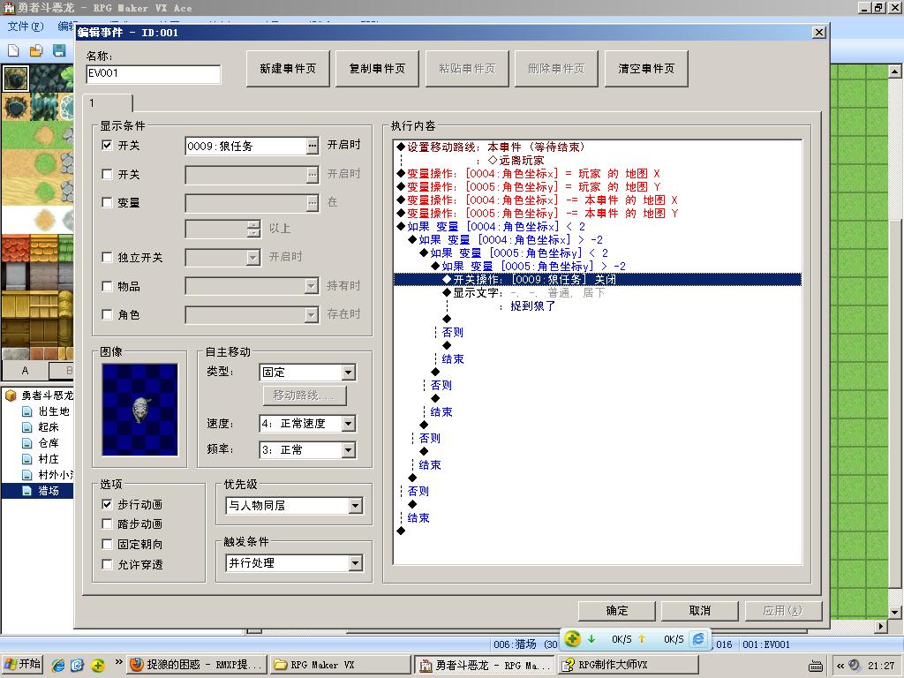Click the wolf graphic preview image
This screenshot has width=904, height=678.
(140, 410)
